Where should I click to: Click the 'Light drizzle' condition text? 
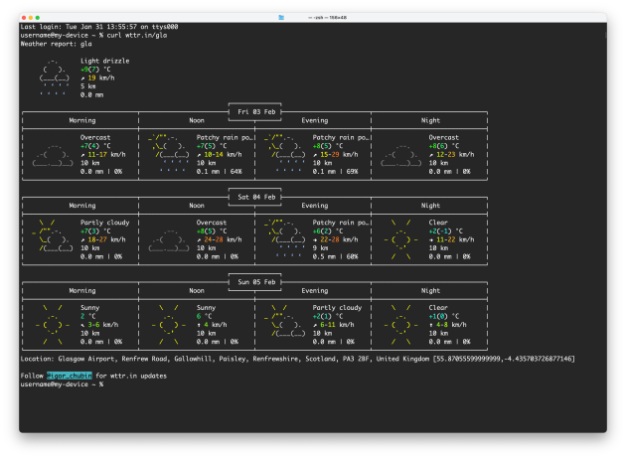tap(105, 61)
